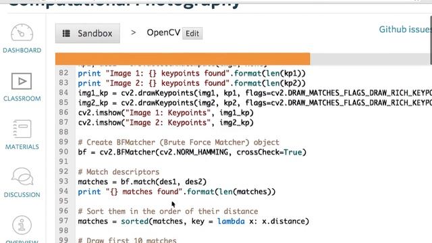Click the "# Draw first 10 matches" comment

click(x=128, y=240)
